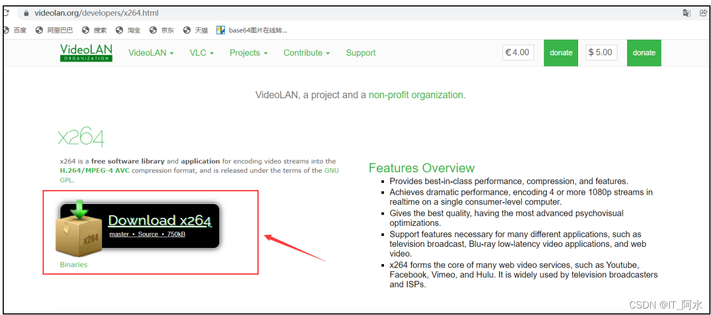The width and height of the screenshot is (711, 315).
Task: Click the address bar URL videolan.org/developers/x264.html
Action: (97, 13)
